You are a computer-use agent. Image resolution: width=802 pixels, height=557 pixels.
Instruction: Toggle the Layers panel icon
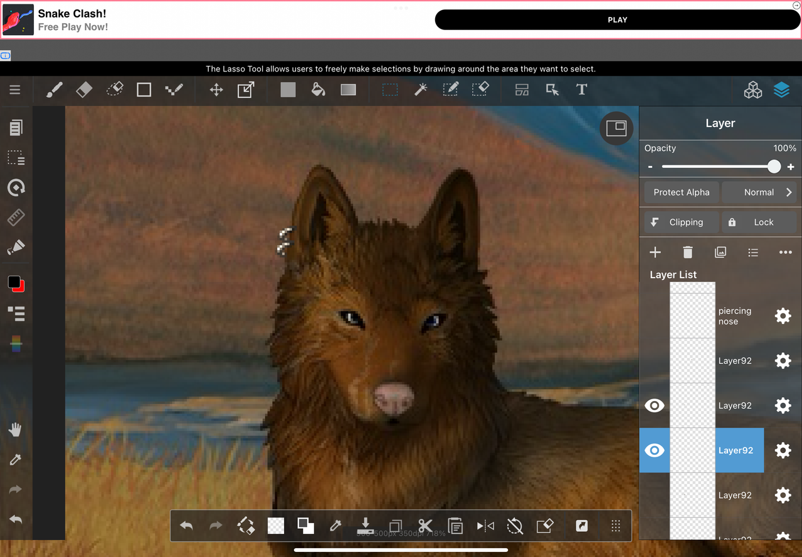[x=781, y=90]
